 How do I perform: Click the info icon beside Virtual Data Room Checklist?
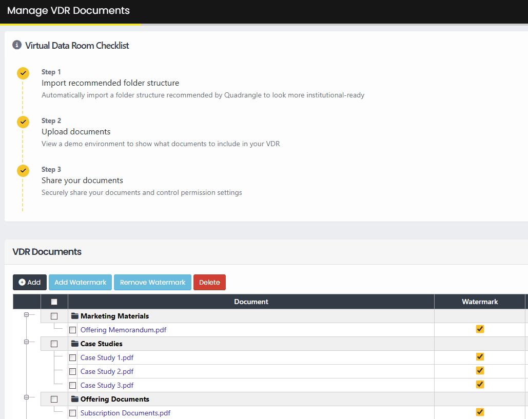pyautogui.click(x=17, y=45)
